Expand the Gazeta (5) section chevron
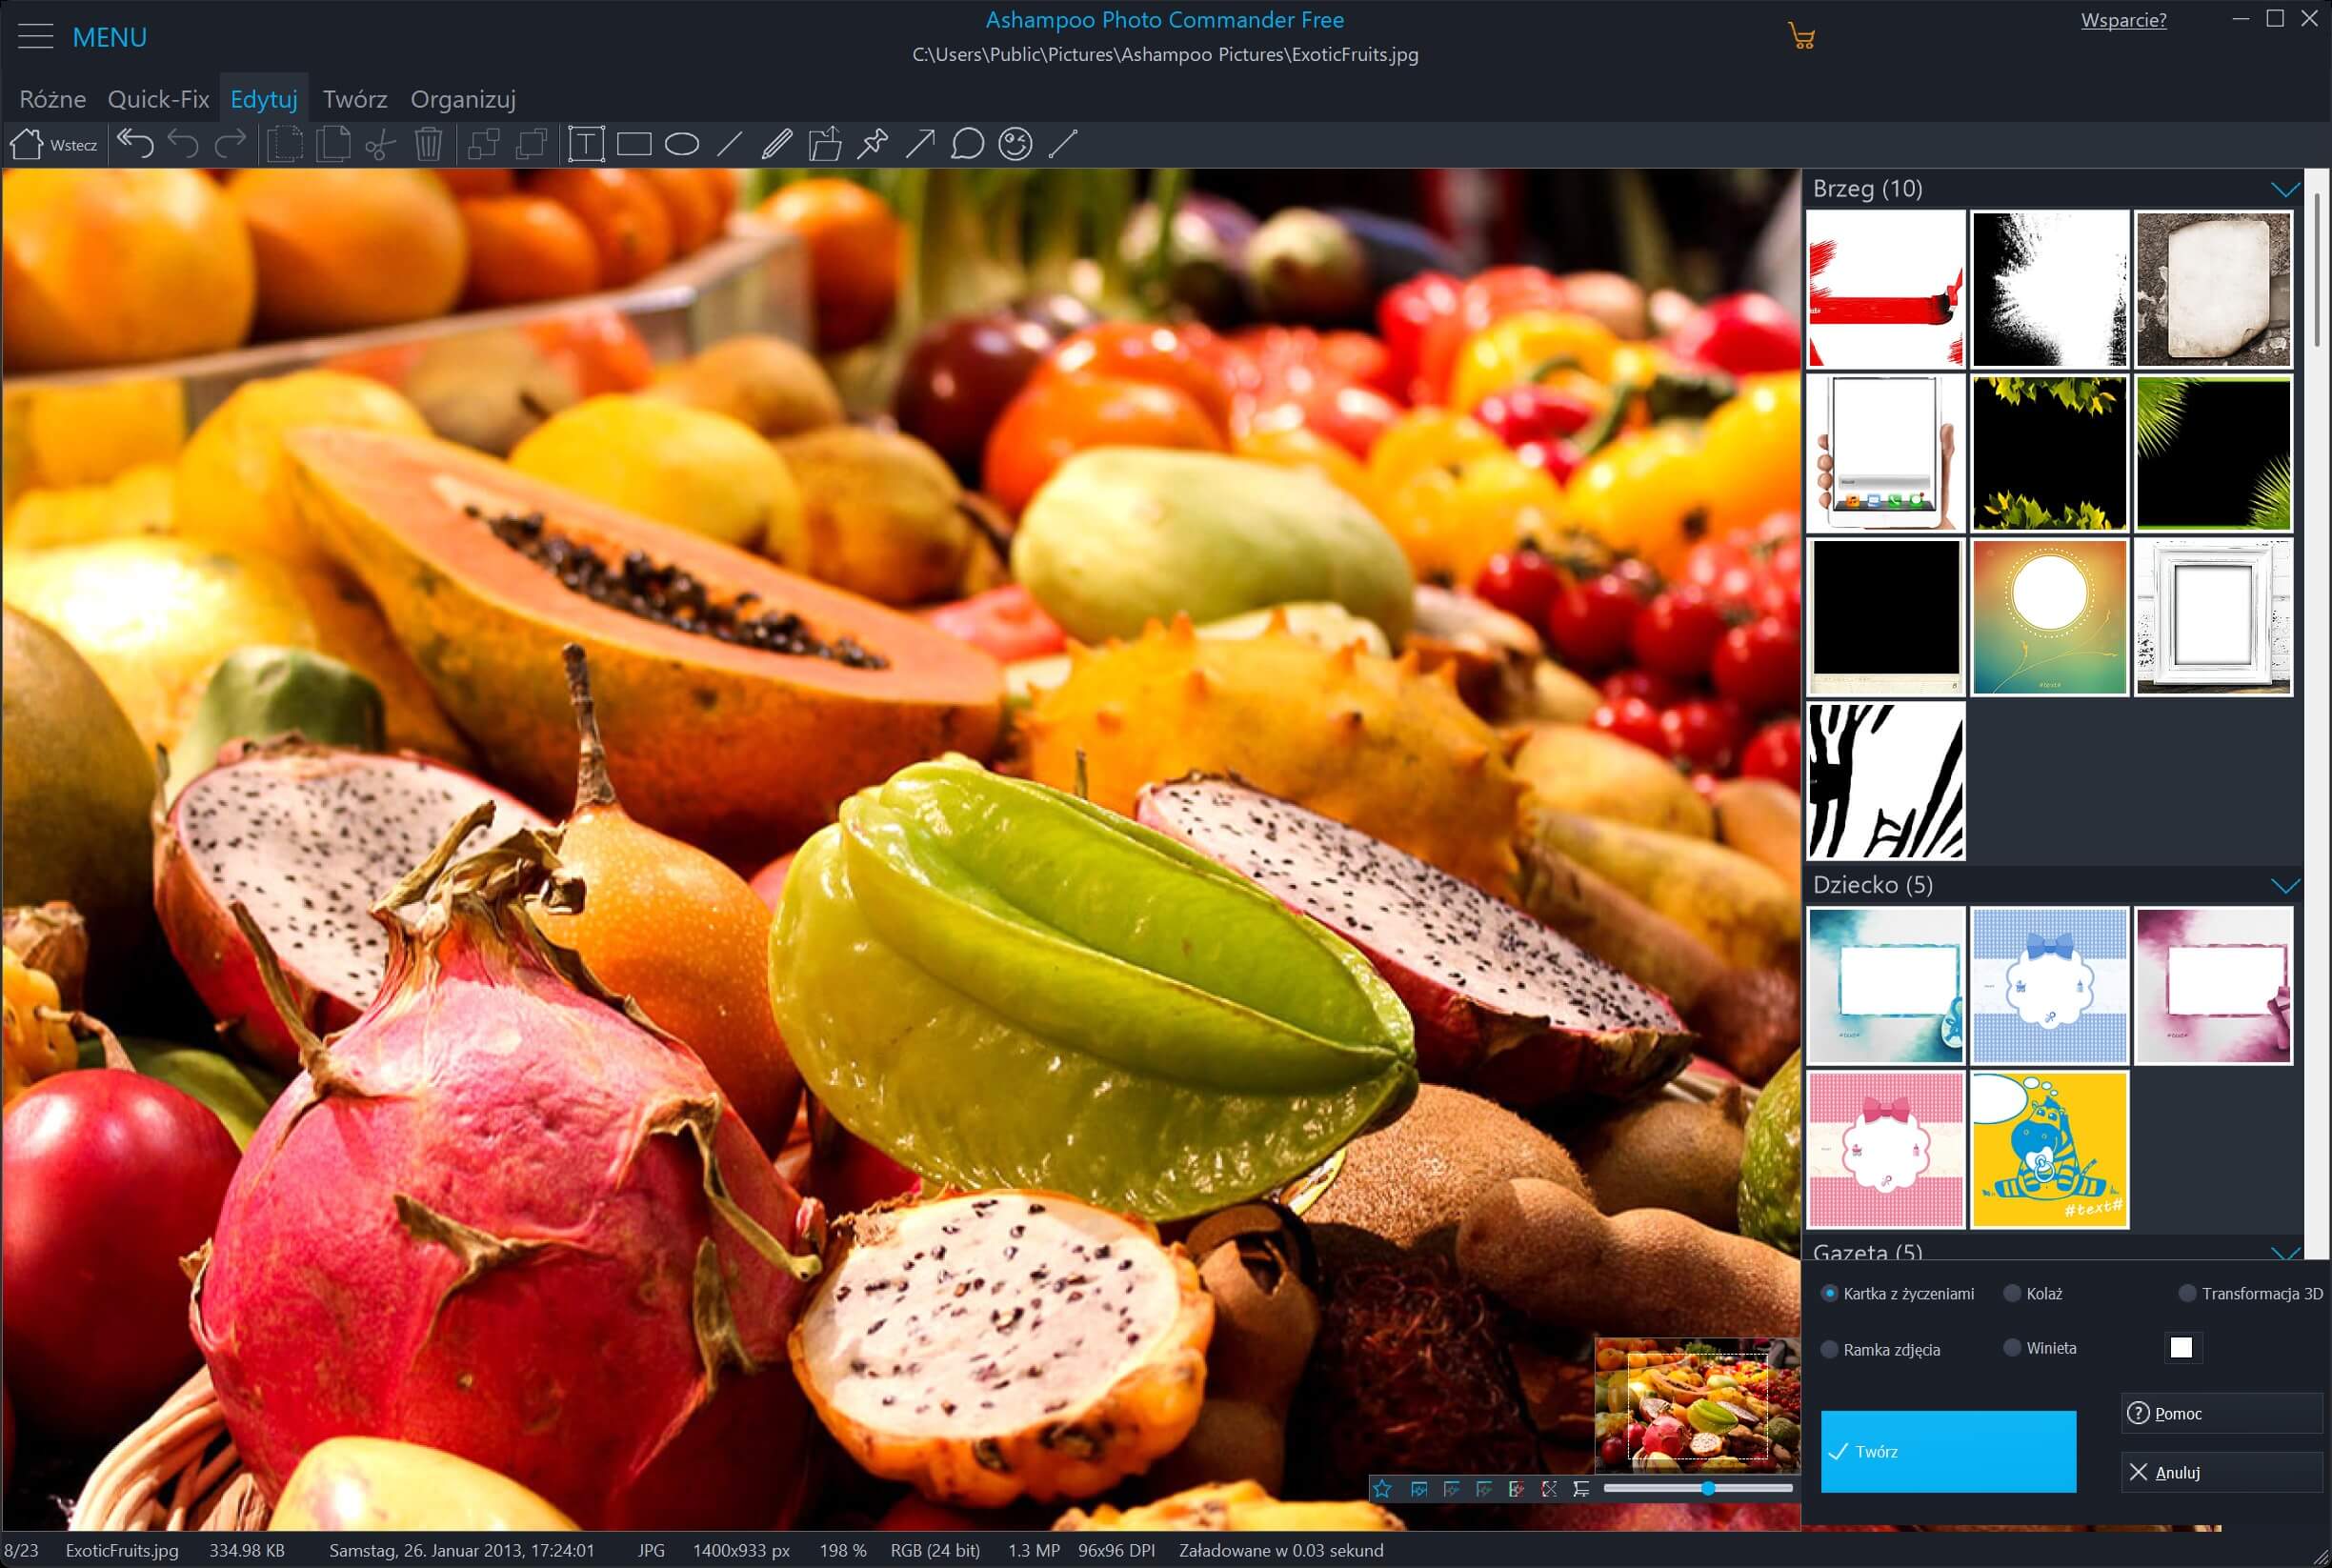Viewport: 2332px width, 1568px height. (x=2284, y=1252)
